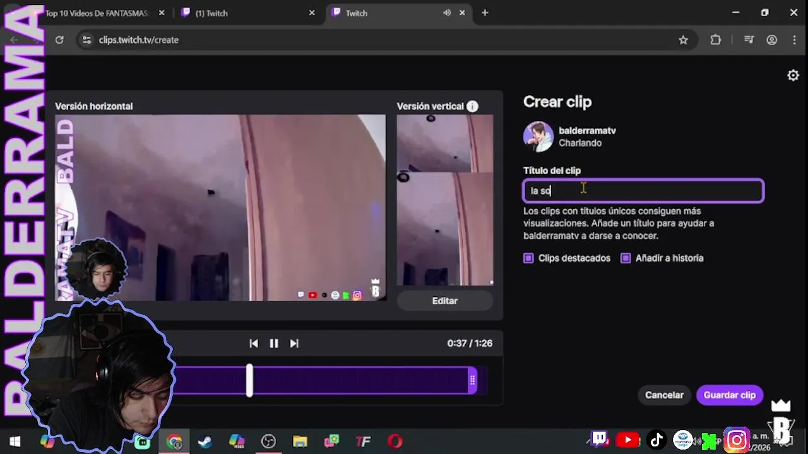Image resolution: width=808 pixels, height=454 pixels.
Task: Toggle the Añadir a historia checkbox
Action: point(626,258)
